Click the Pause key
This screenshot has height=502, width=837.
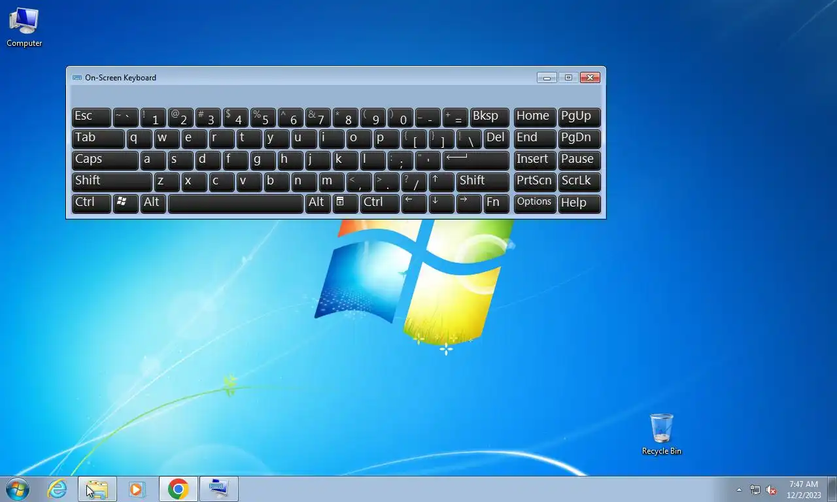(x=579, y=160)
